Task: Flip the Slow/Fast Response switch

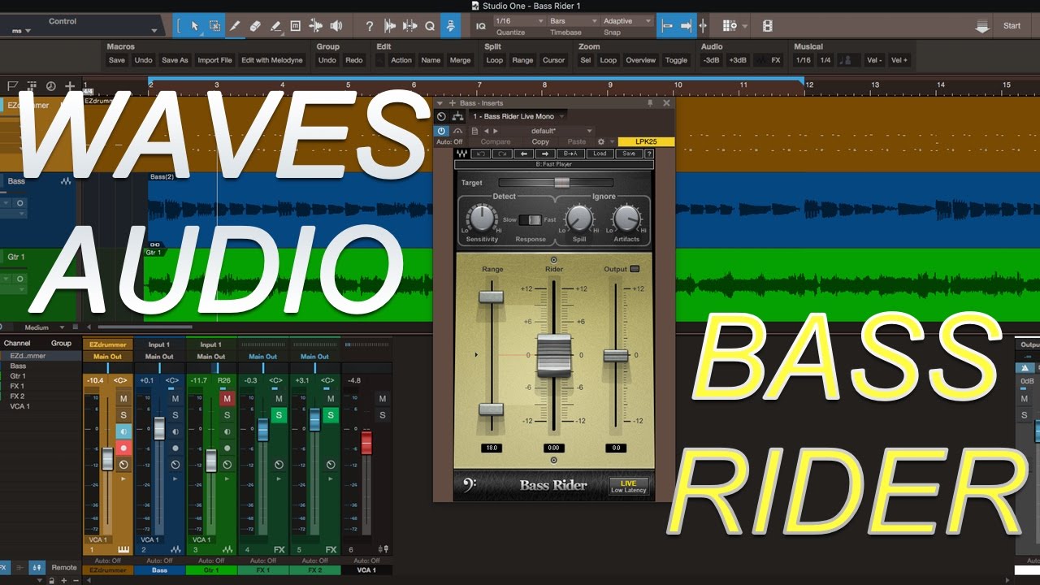Action: pyautogui.click(x=530, y=219)
